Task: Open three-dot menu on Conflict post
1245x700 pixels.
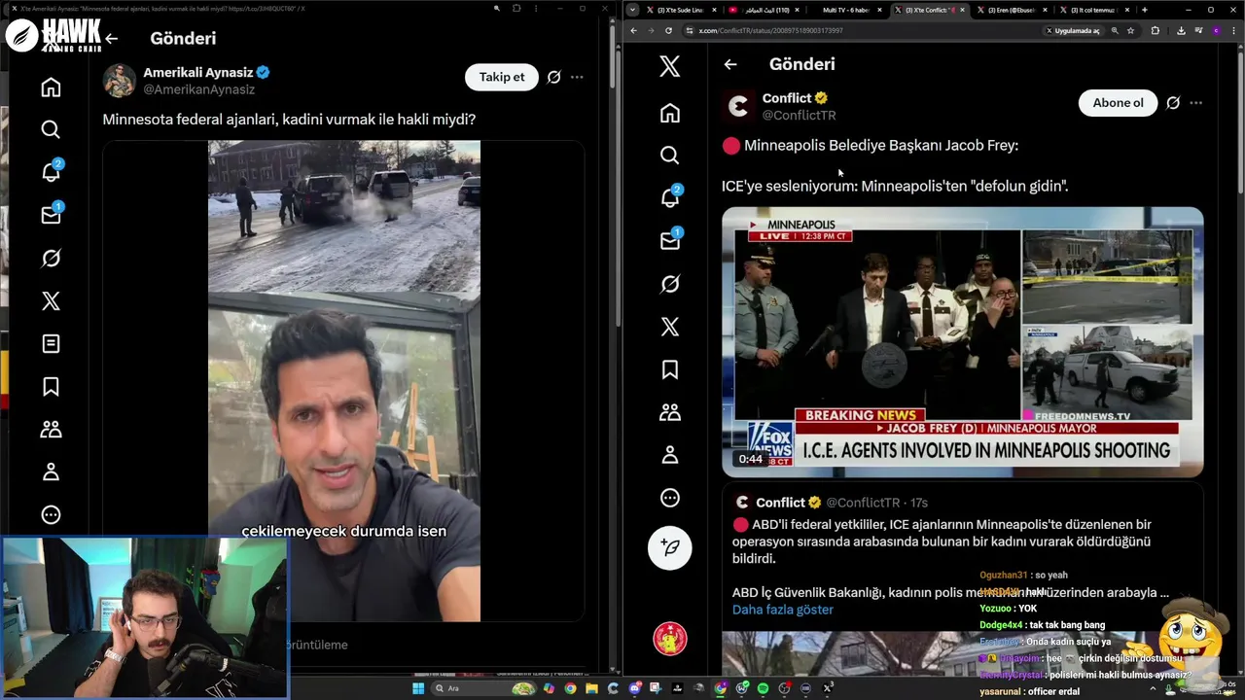Action: [x=1196, y=103]
